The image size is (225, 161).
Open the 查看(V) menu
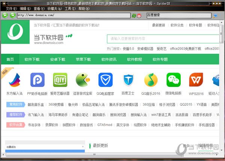(39, 9)
